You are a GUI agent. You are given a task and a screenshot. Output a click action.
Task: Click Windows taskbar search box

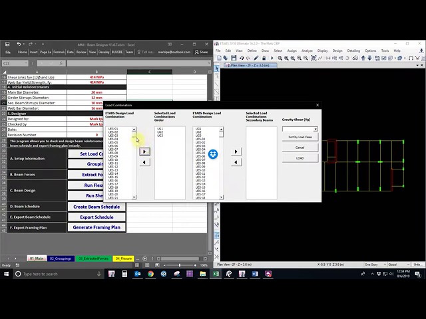(x=58, y=274)
